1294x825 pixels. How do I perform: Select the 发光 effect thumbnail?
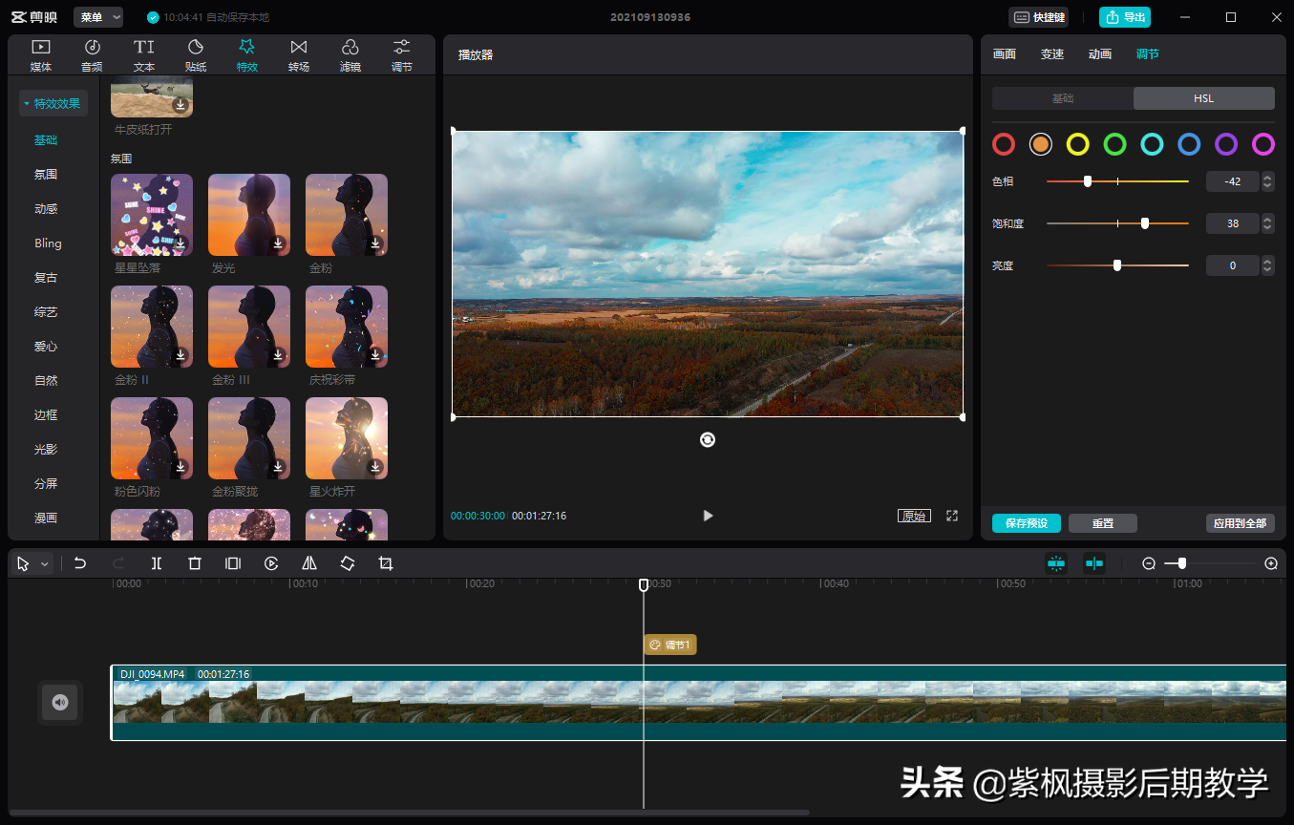click(x=249, y=215)
